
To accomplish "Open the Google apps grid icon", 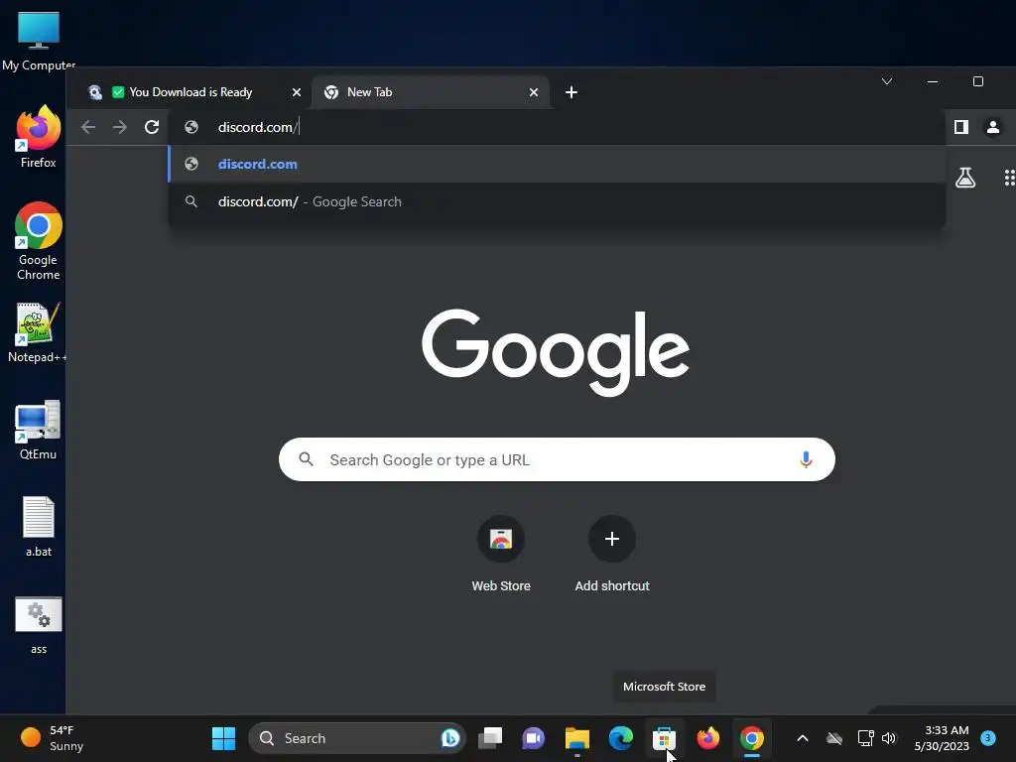I will coord(1009,178).
